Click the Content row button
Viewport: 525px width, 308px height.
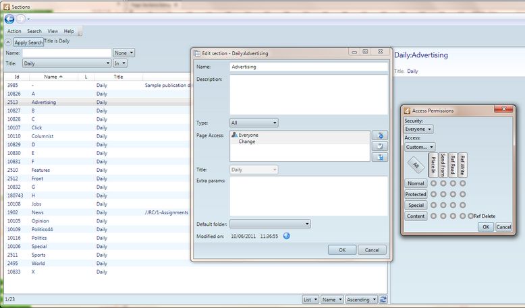pyautogui.click(x=416, y=216)
